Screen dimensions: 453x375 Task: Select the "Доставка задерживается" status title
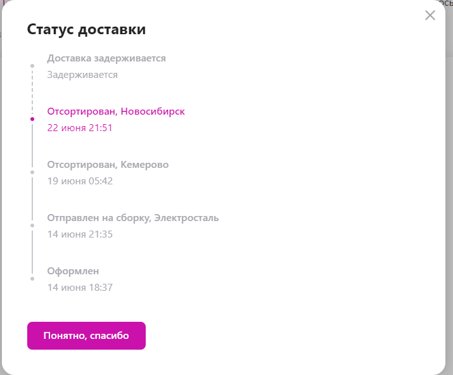coord(106,58)
